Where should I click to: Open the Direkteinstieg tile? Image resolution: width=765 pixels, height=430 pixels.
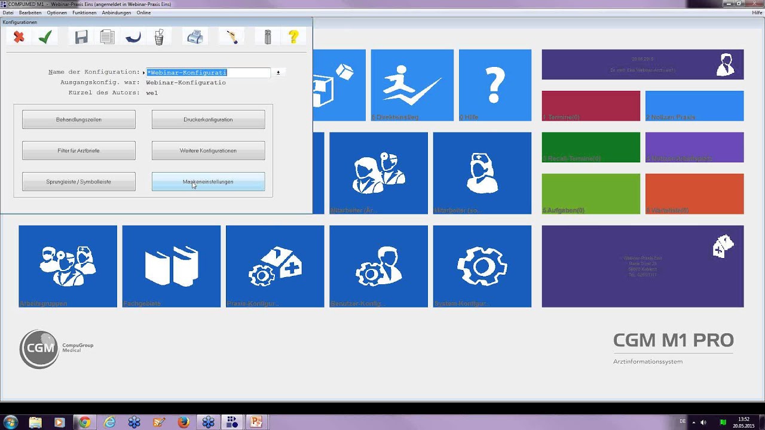coord(412,85)
